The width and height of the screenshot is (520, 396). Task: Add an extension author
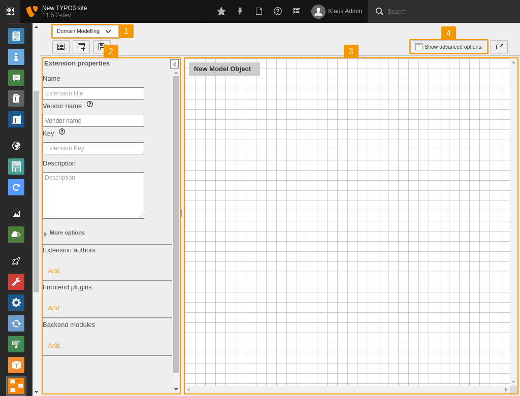(53, 271)
